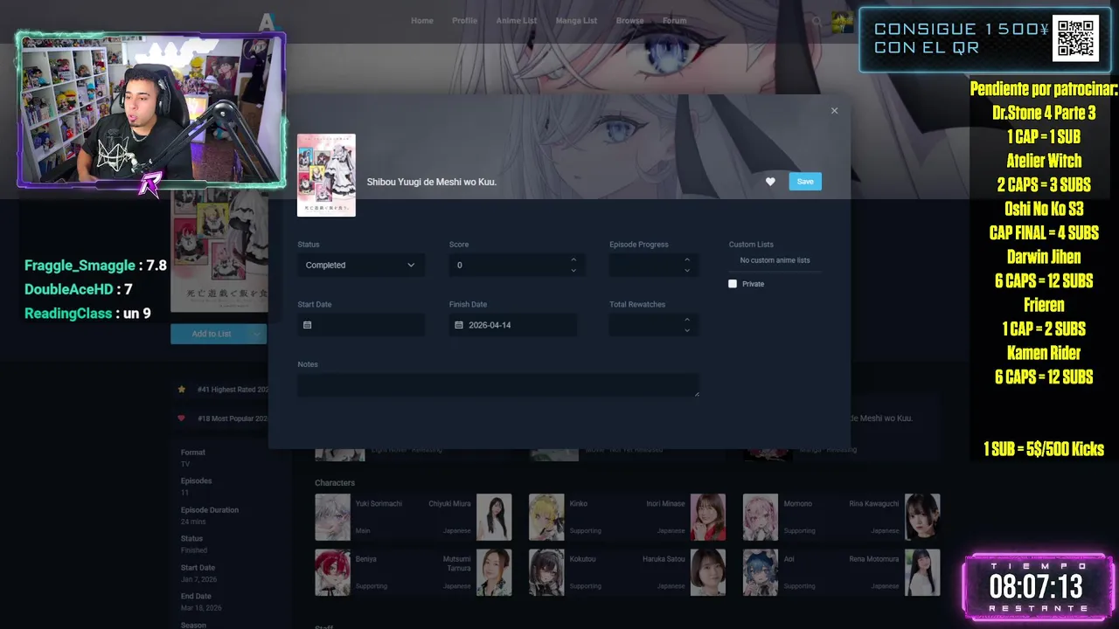This screenshot has height=629, width=1119.
Task: Open voice actor Rena Motomura link
Action: pos(873,559)
